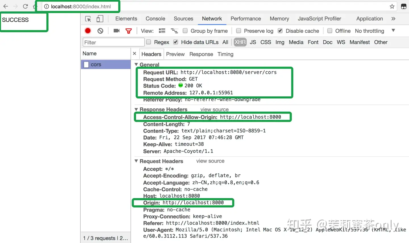Focus the network Filter field
409x243 pixels.
[113, 42]
